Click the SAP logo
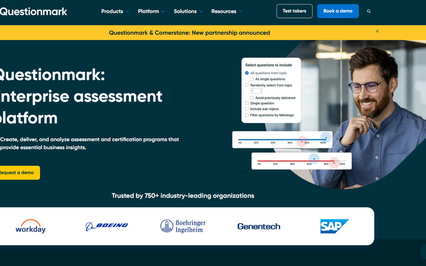 (334, 226)
